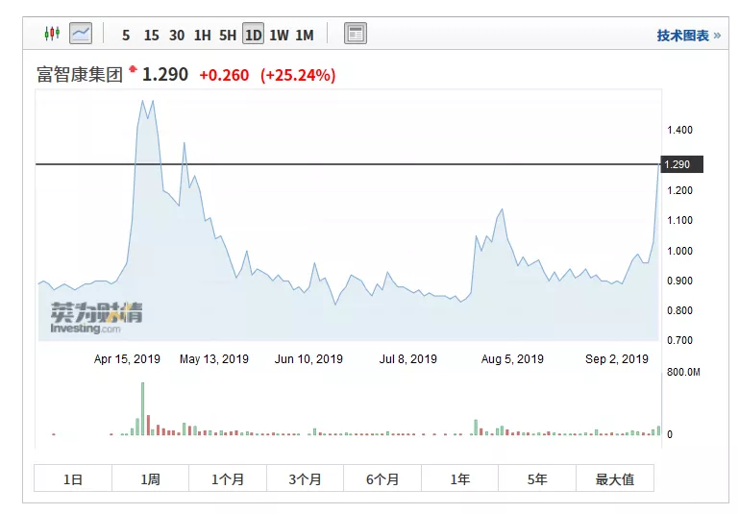Show the 1年 time range
The width and height of the screenshot is (739, 514).
[x=460, y=478]
